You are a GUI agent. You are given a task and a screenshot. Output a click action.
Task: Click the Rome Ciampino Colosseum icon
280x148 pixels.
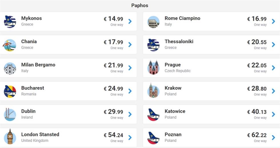tap(153, 22)
